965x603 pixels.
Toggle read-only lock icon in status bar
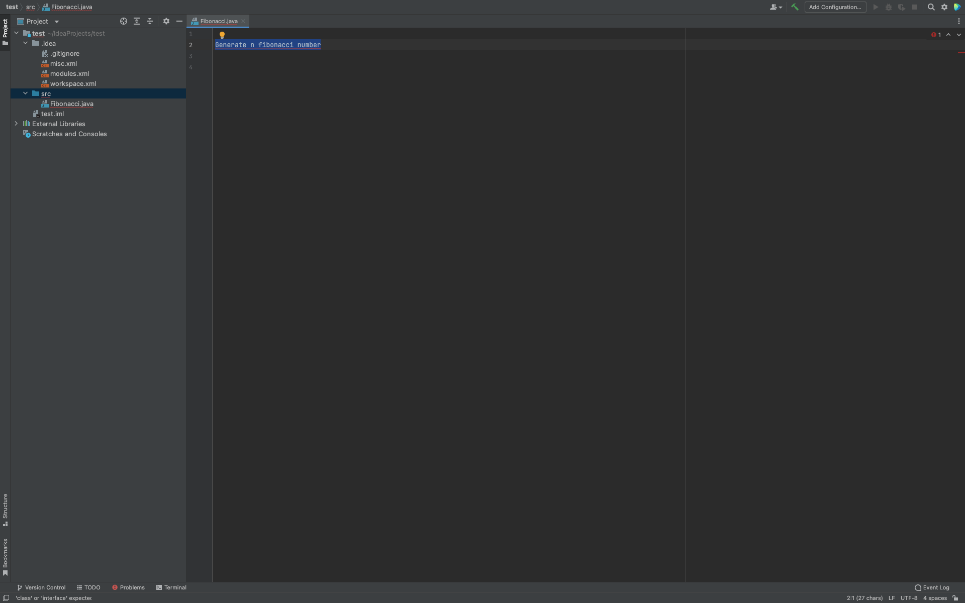point(955,598)
